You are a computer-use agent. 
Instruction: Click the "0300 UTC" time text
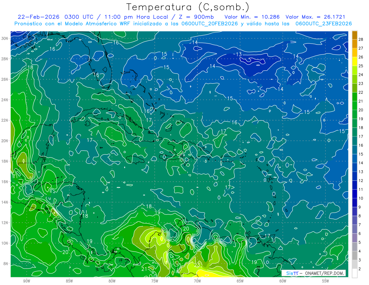tap(79, 17)
